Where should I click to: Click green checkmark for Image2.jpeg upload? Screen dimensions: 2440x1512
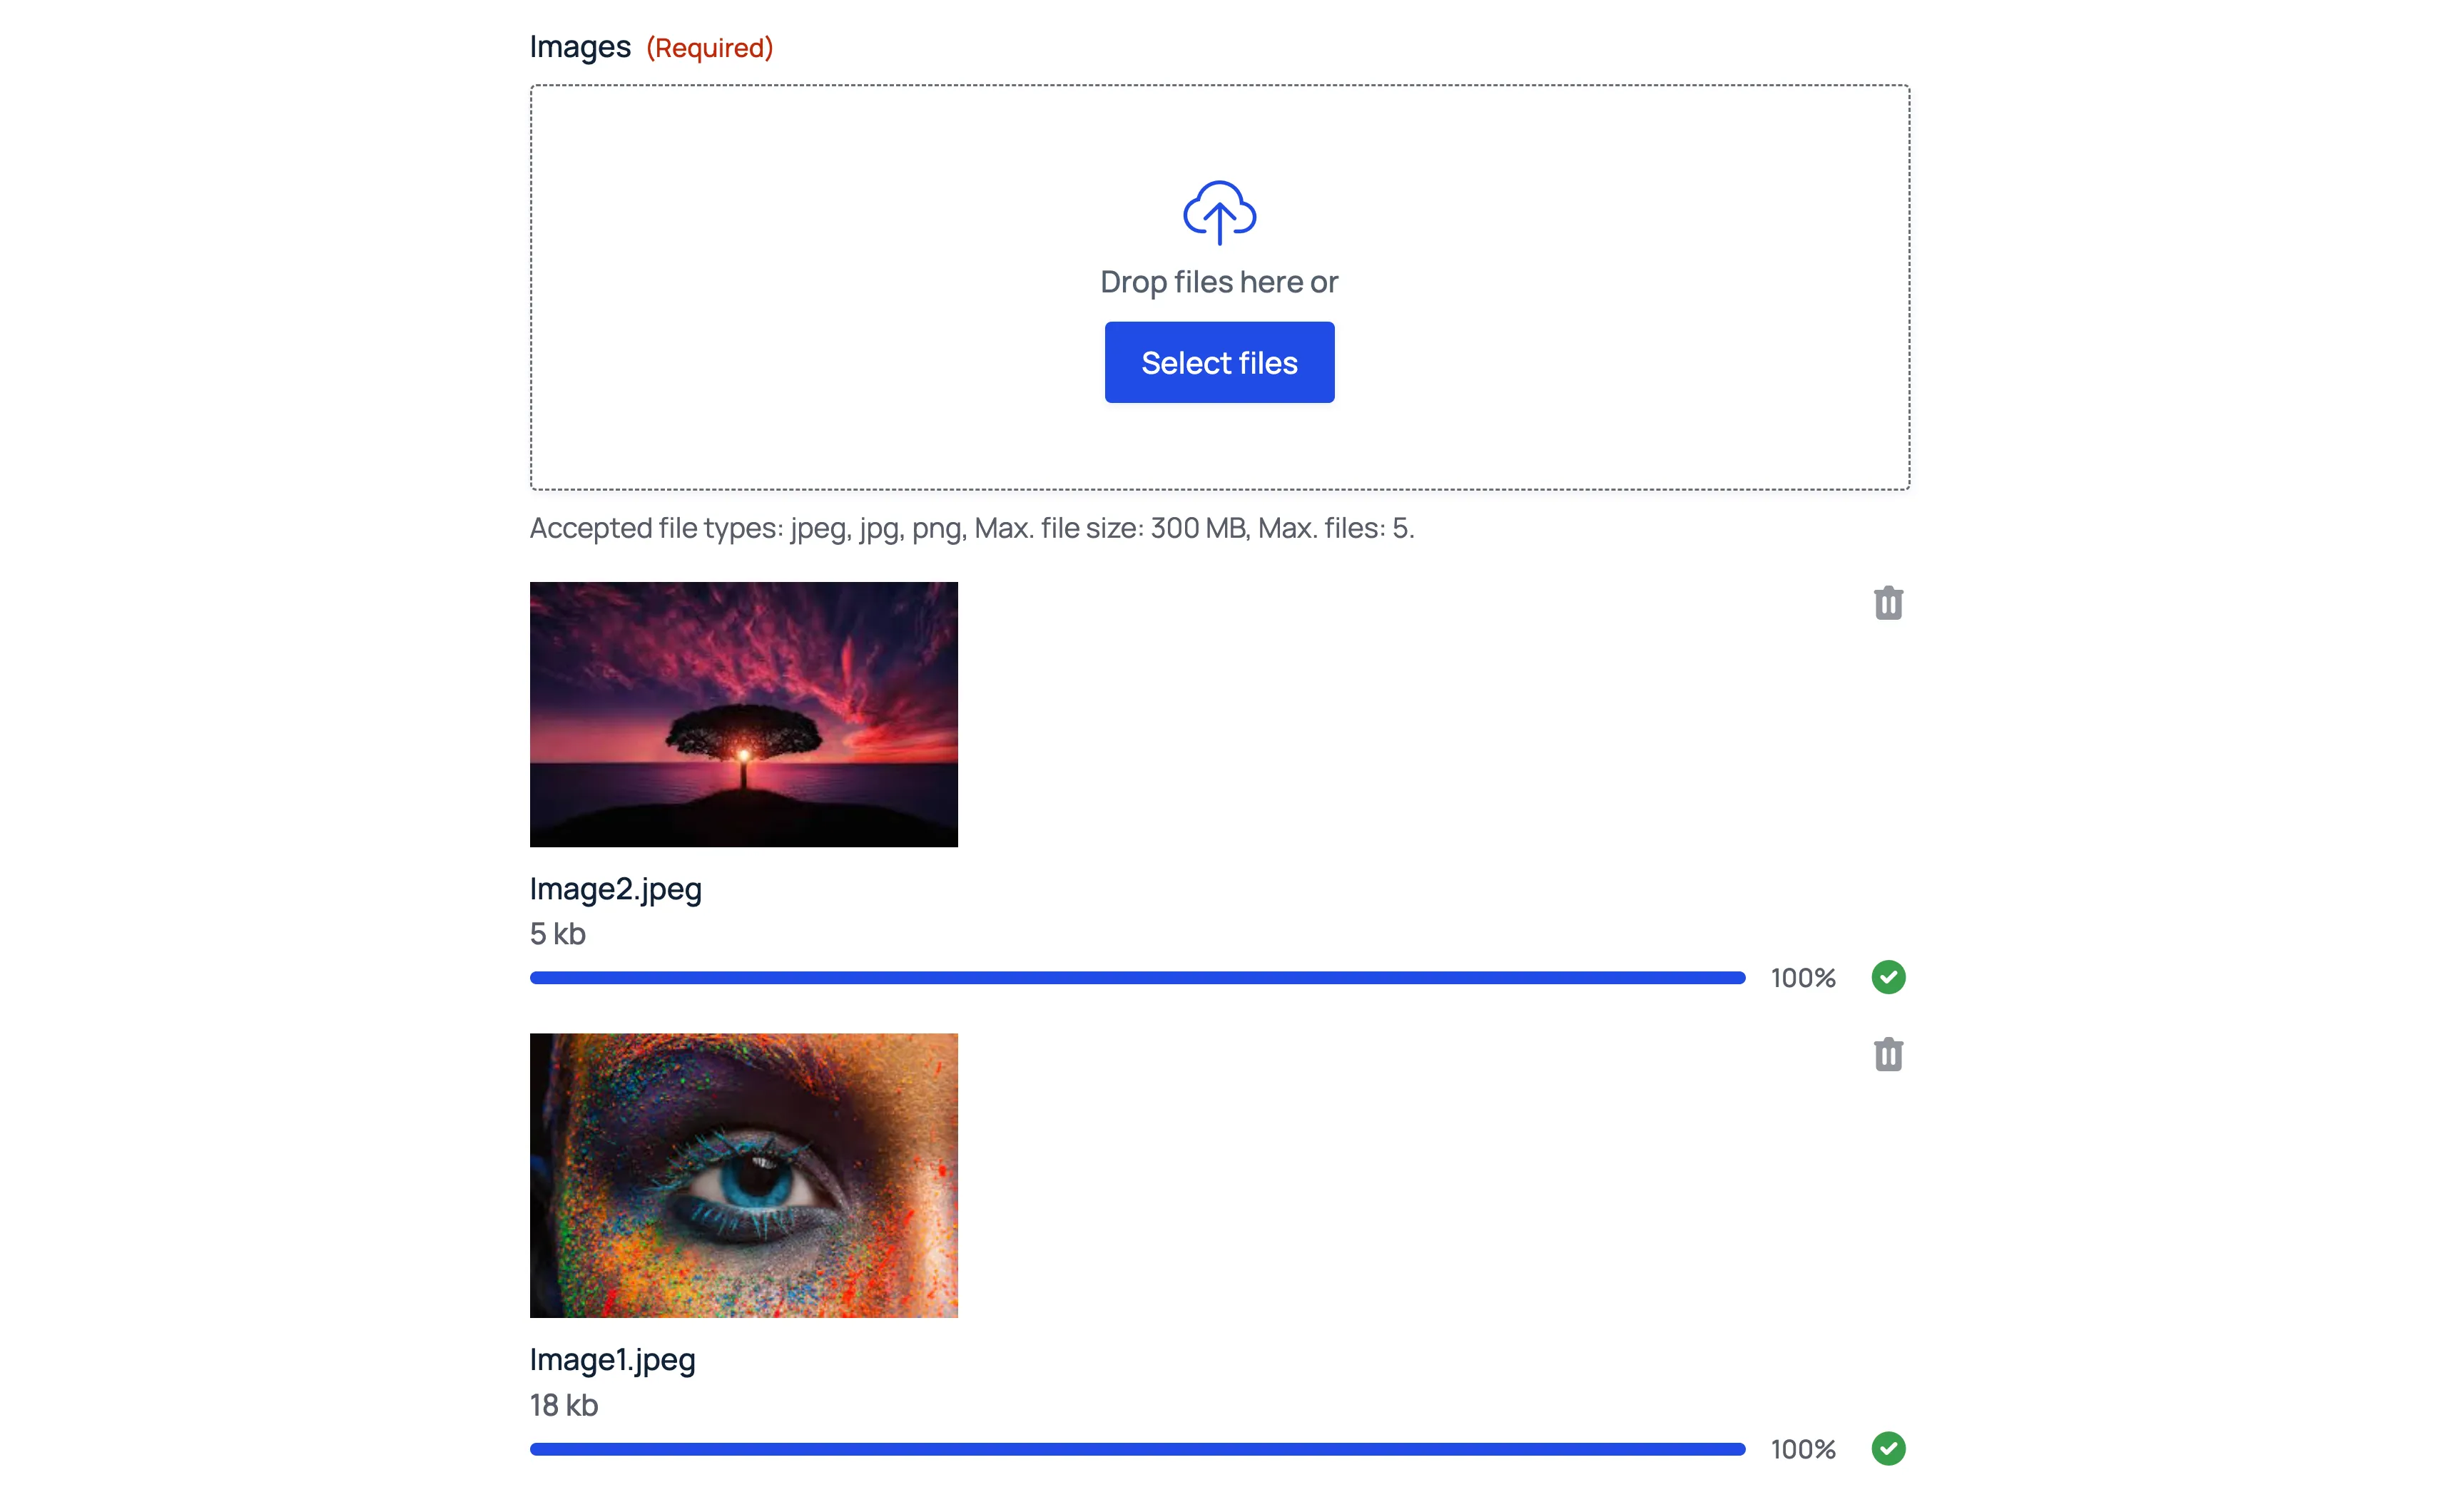point(1888,977)
